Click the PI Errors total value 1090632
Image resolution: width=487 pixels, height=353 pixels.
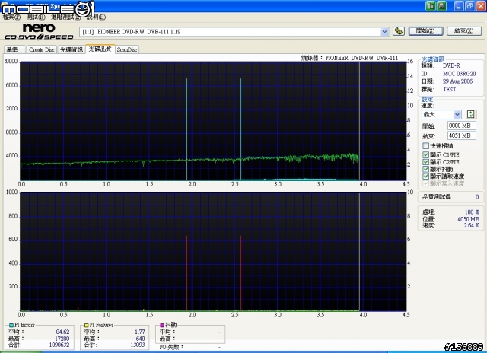(59, 345)
